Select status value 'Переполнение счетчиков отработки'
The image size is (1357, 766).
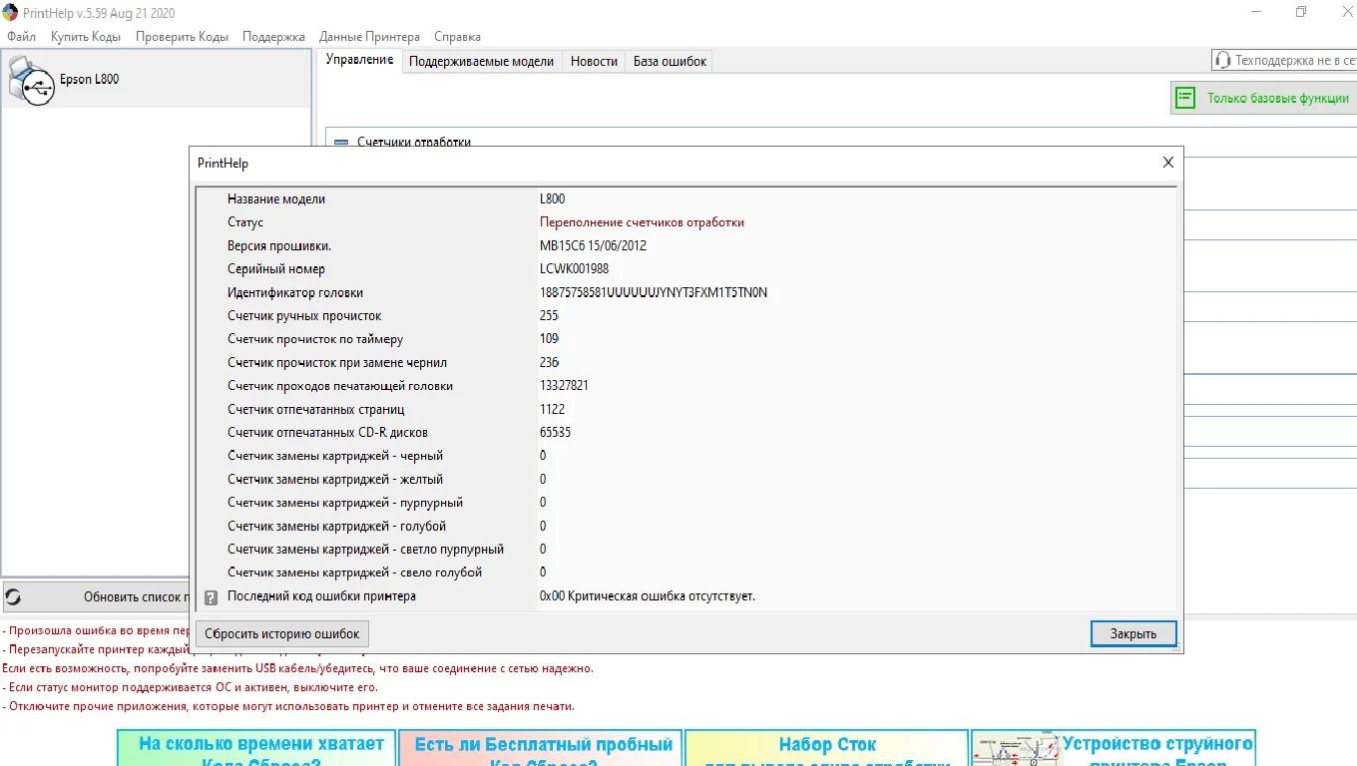[642, 222]
